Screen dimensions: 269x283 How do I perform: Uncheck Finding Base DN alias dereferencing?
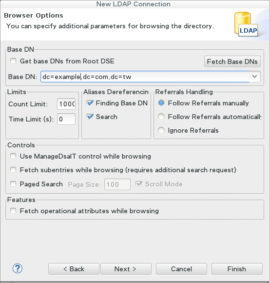tap(90, 103)
